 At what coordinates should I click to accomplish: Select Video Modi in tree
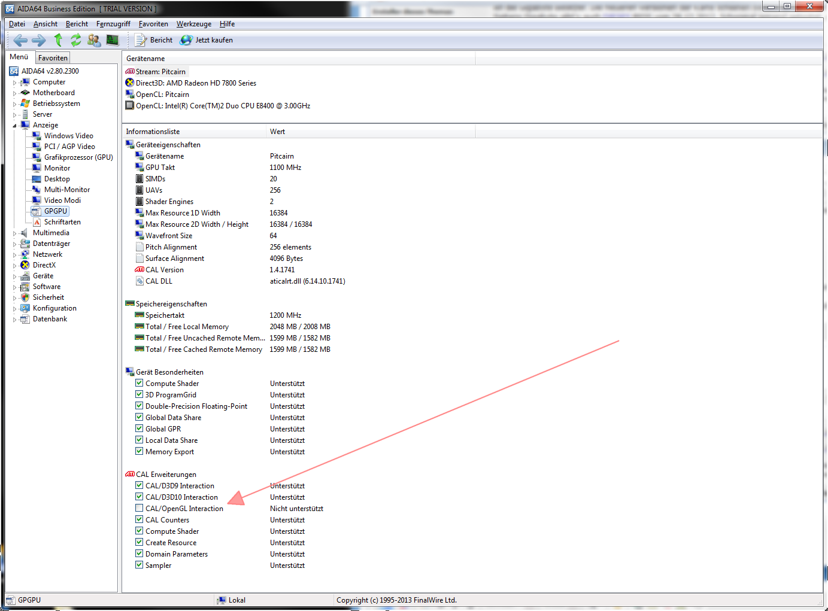(62, 200)
